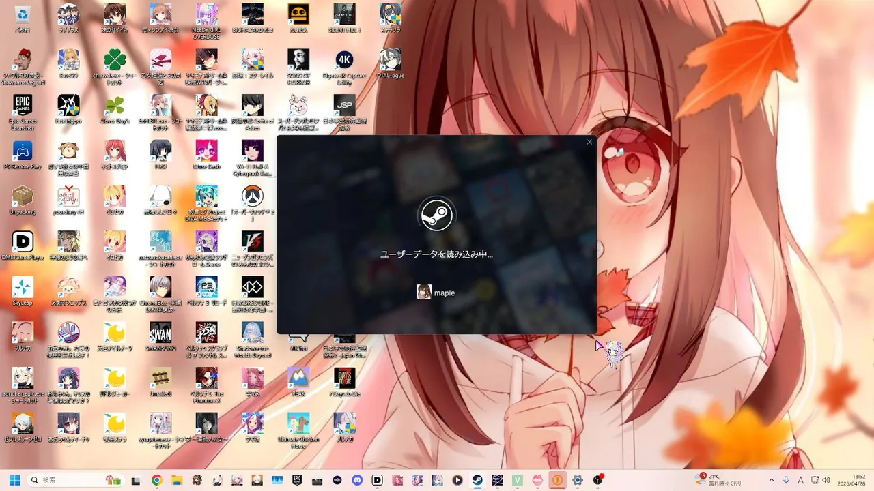Screen dimensions: 874x491
Task: Select the Shawarma Legend desktop icon
Action: (23, 68)
